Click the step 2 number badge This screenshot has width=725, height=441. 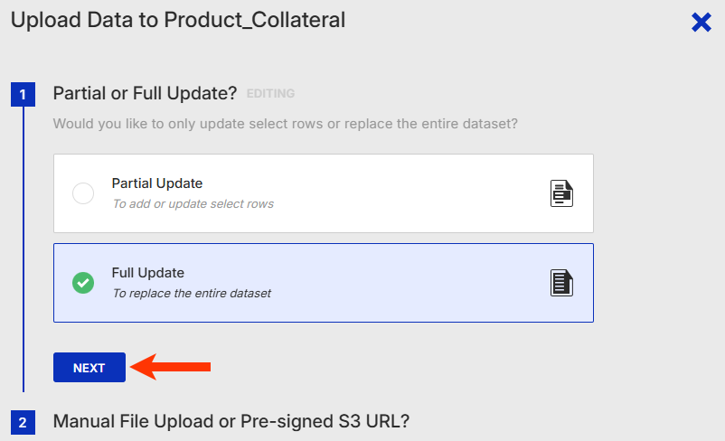(x=24, y=422)
